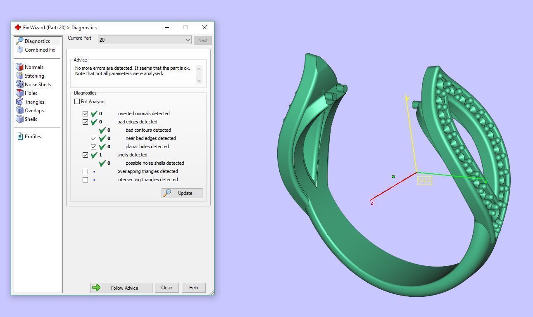Select the Triangles cube icon
The width and height of the screenshot is (533, 317).
tap(19, 102)
